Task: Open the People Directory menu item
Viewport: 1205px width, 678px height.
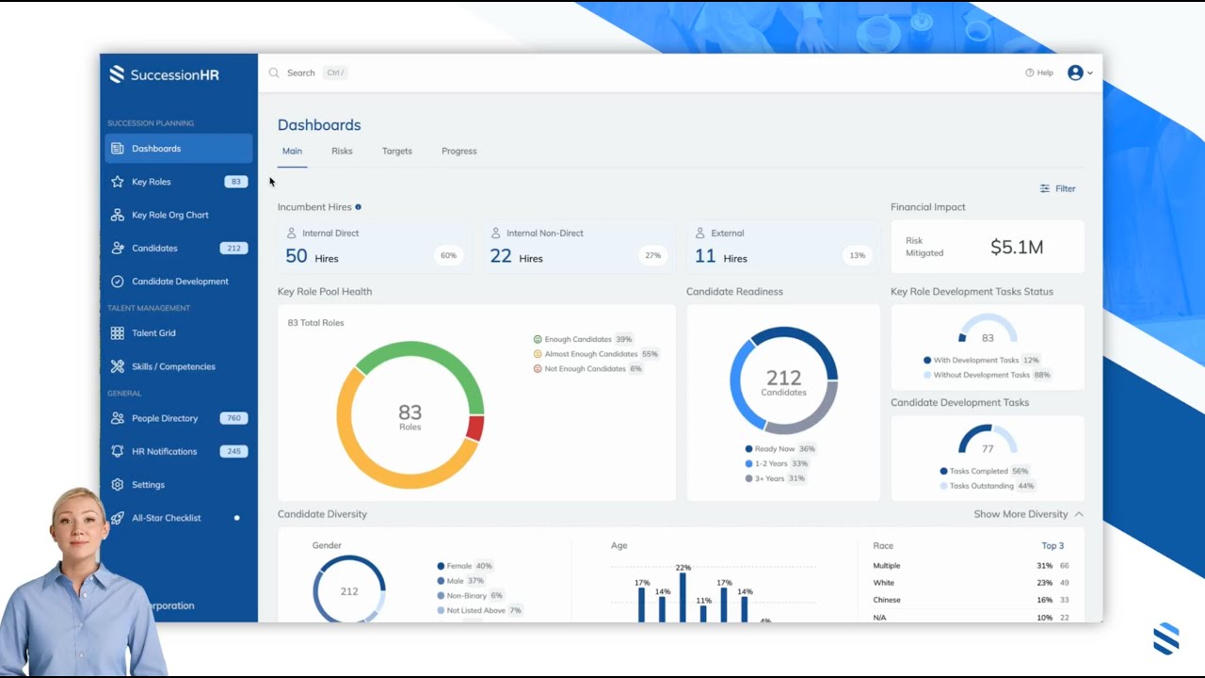Action: [179, 418]
